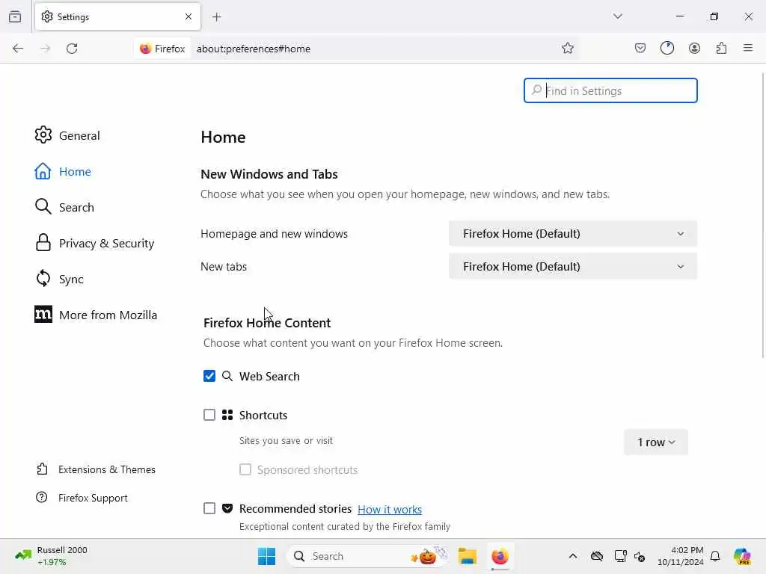Enable the Recommended stories checkbox

coord(209,508)
